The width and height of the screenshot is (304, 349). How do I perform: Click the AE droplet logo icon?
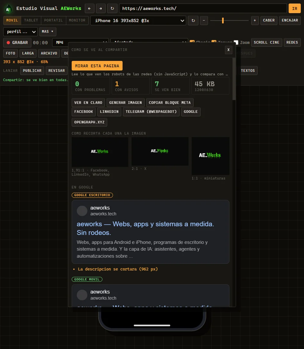point(8,9)
